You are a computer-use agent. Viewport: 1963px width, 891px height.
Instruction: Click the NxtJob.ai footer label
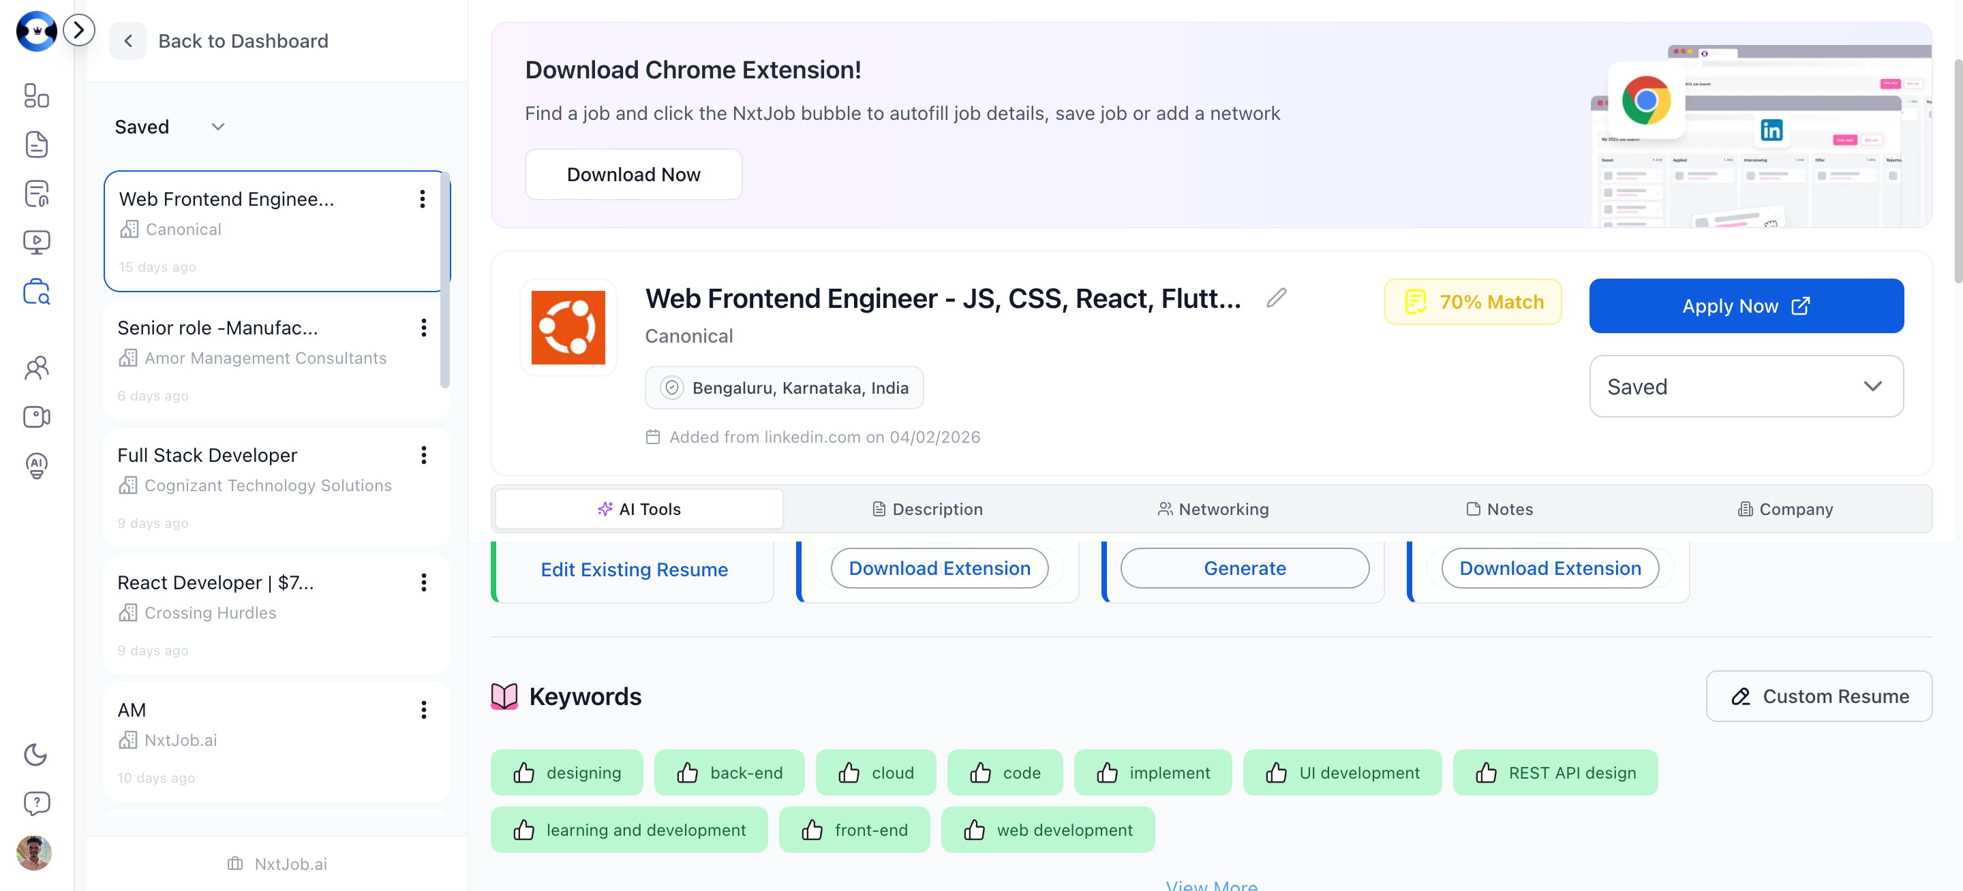tap(277, 864)
